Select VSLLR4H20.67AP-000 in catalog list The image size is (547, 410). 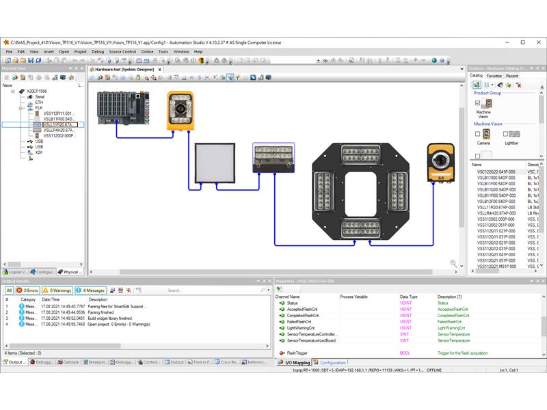coord(496,213)
